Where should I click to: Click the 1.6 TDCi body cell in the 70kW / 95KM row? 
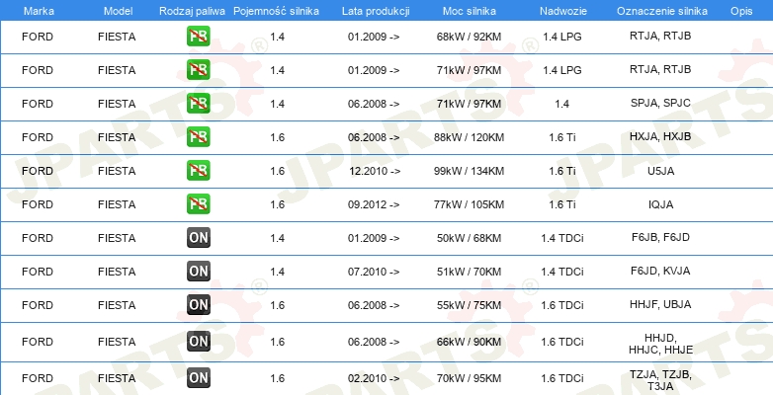pyautogui.click(x=562, y=378)
